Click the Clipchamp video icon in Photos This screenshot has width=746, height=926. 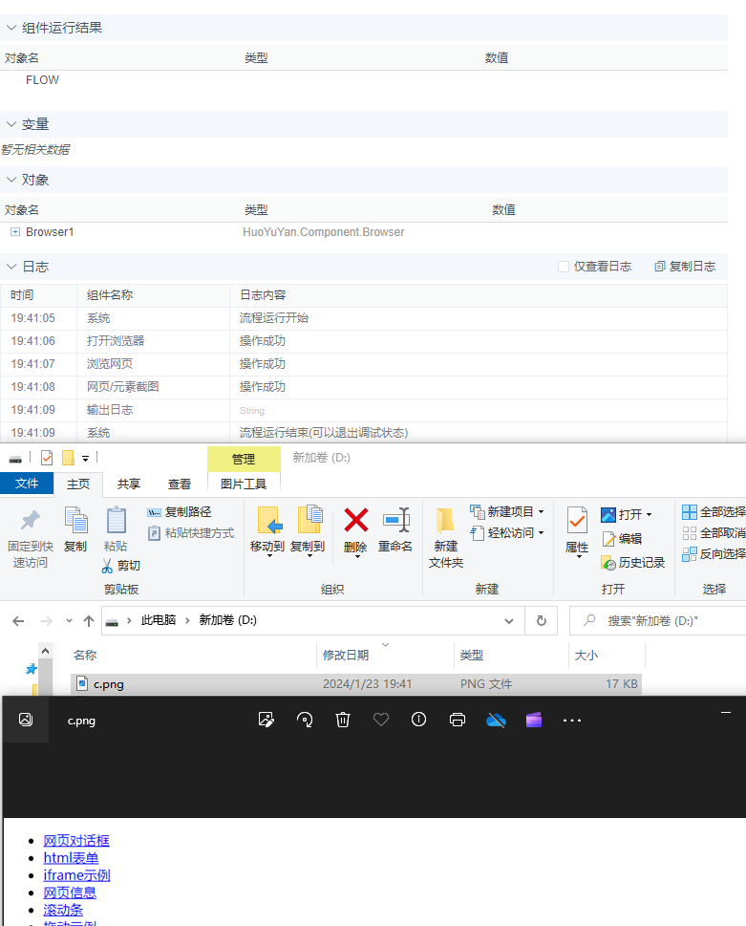534,720
